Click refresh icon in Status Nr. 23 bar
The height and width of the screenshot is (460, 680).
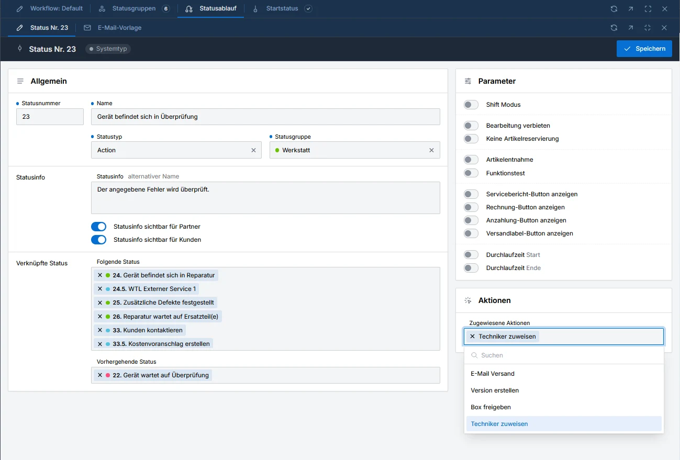(614, 28)
